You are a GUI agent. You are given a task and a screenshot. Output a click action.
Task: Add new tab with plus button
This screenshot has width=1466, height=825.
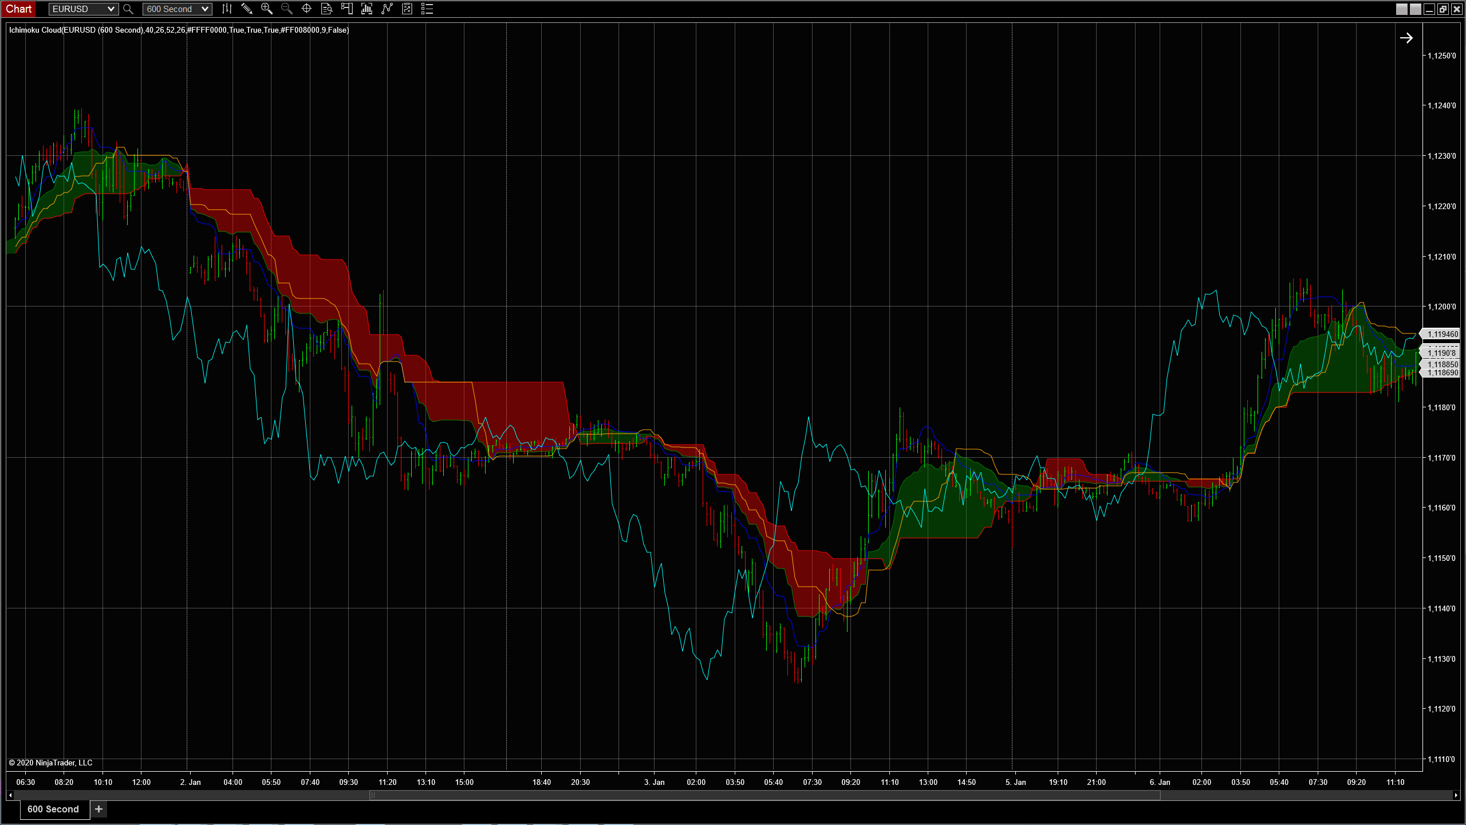98,809
